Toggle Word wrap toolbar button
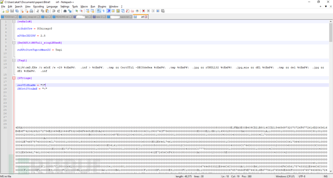 (99, 11)
